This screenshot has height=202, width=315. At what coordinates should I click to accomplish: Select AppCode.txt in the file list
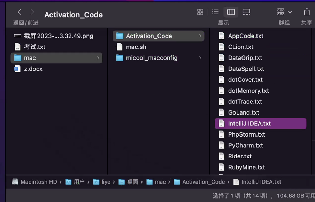(x=245, y=36)
